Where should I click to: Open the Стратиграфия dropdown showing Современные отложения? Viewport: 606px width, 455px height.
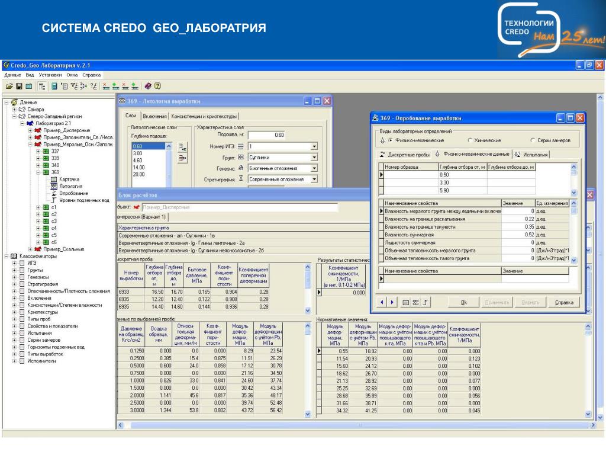pos(314,179)
